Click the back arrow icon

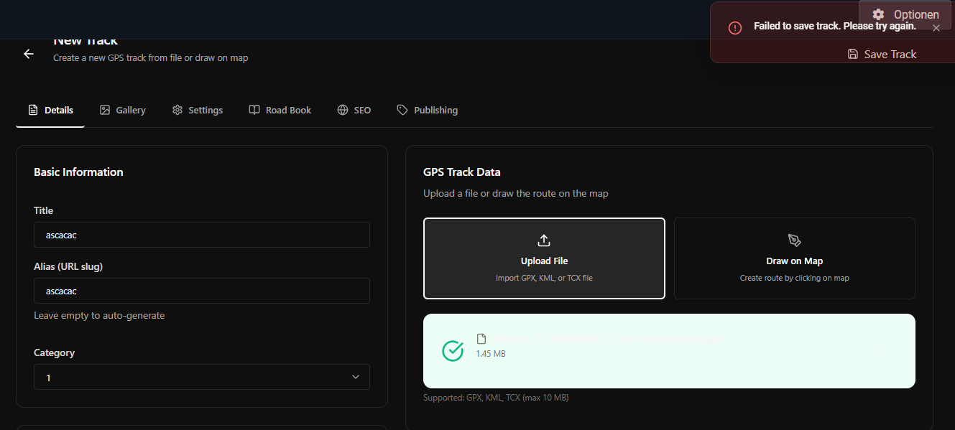[x=29, y=54]
